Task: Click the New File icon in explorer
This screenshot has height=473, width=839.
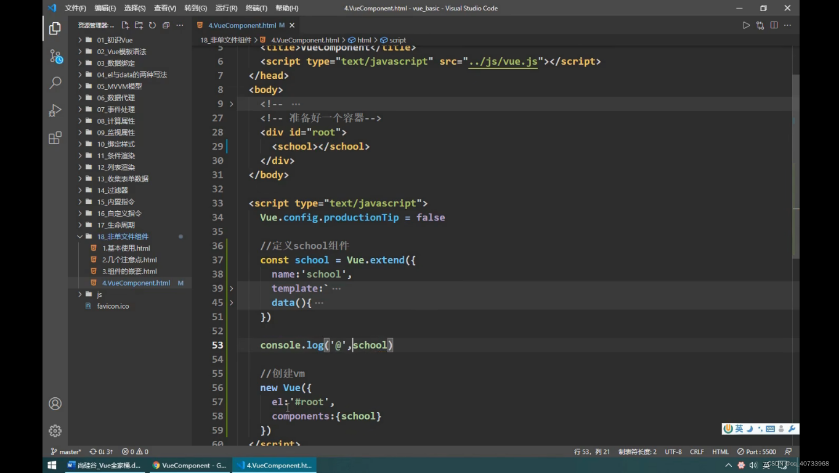Action: point(125,25)
